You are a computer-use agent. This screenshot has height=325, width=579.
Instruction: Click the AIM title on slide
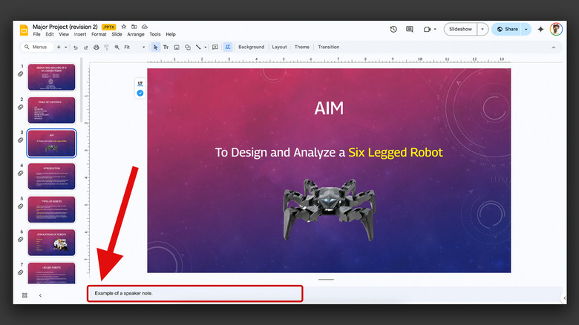(329, 108)
